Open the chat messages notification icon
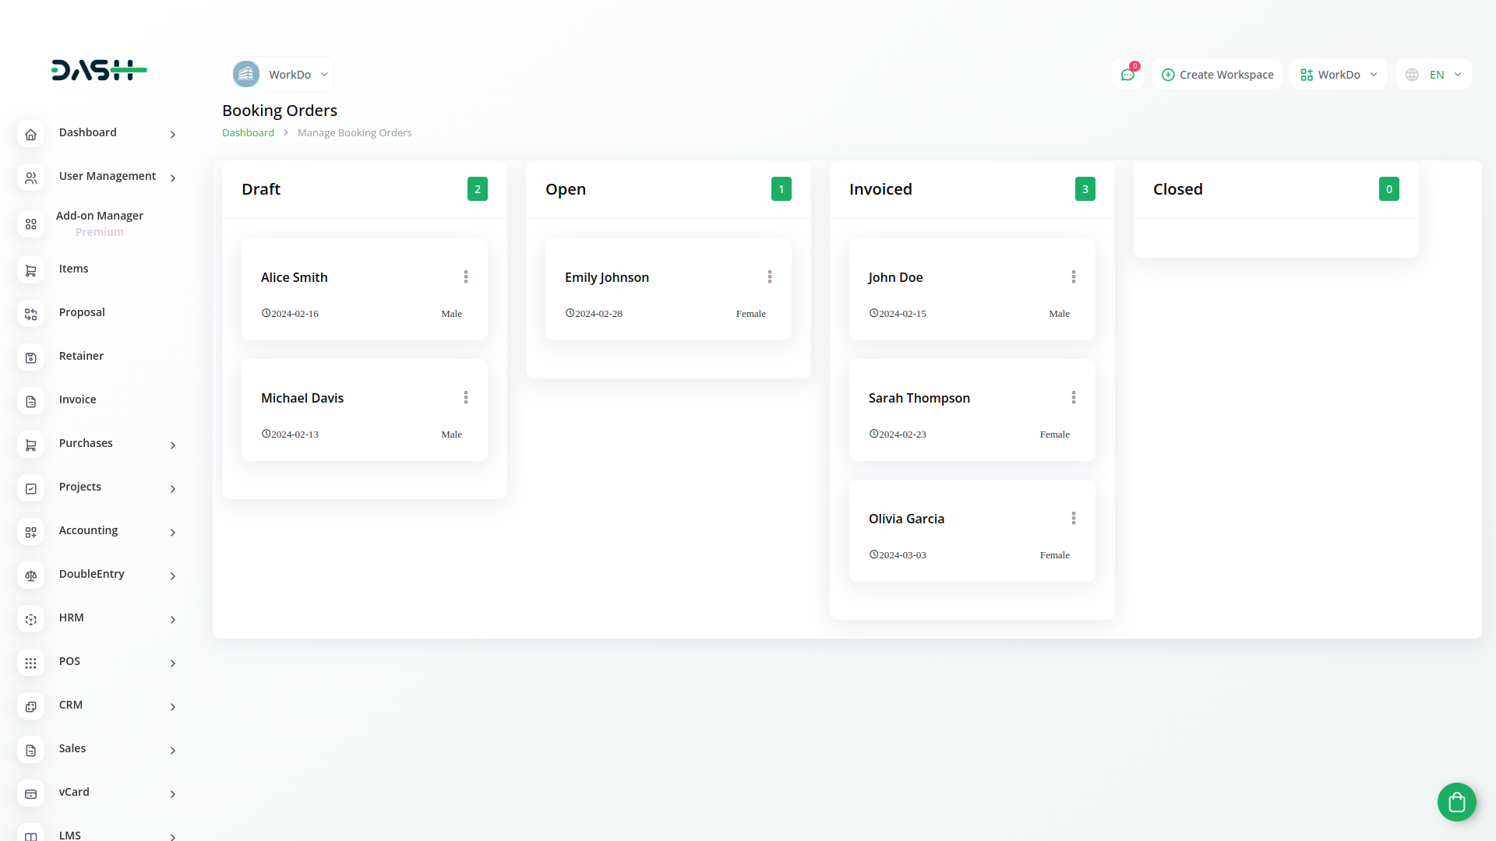Viewport: 1496px width, 841px height. pyautogui.click(x=1127, y=75)
